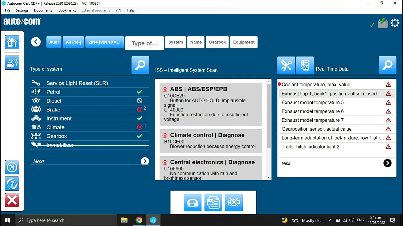Open the ABS | ABS/ESP/EPB fault card
The width and height of the screenshot is (403, 226).
211,105
